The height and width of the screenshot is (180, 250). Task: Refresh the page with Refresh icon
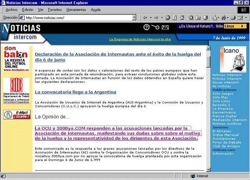tap(175, 18)
